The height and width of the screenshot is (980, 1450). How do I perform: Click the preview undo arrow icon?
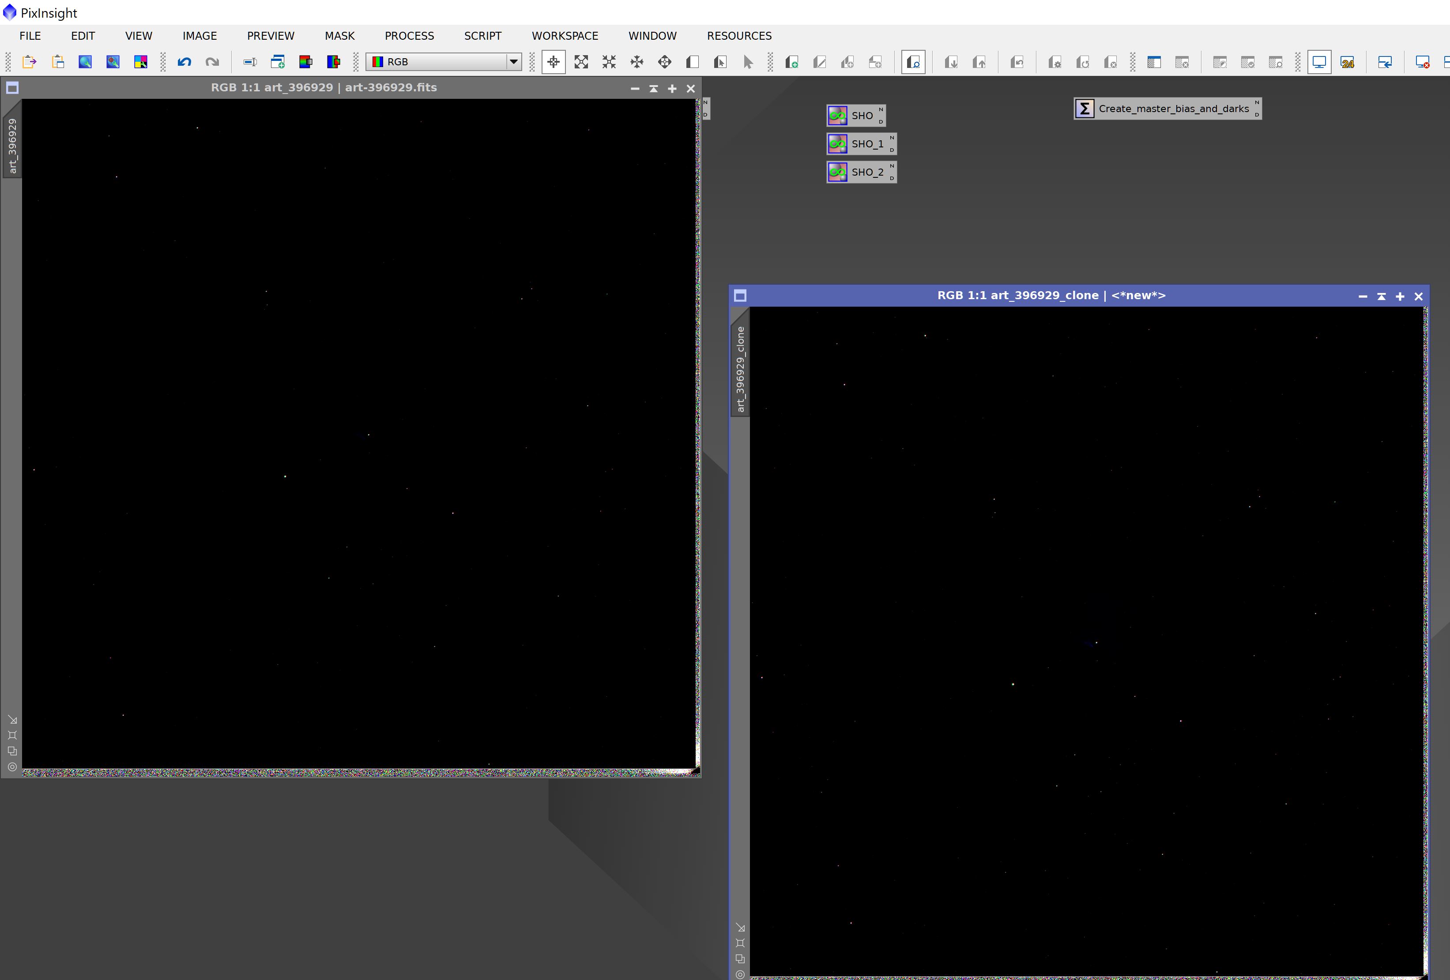[1017, 62]
